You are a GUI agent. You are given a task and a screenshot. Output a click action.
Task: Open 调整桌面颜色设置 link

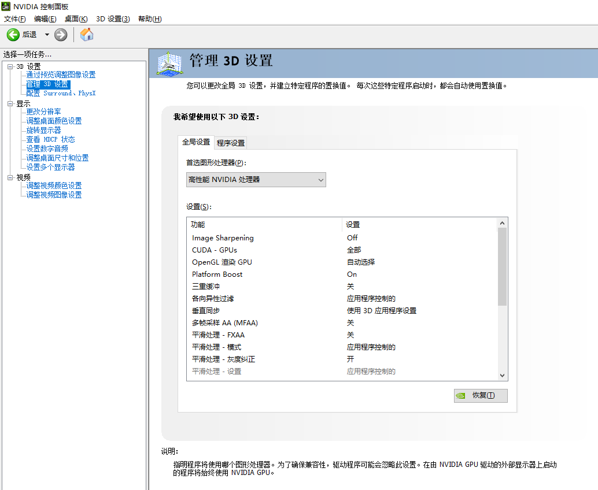click(x=54, y=121)
